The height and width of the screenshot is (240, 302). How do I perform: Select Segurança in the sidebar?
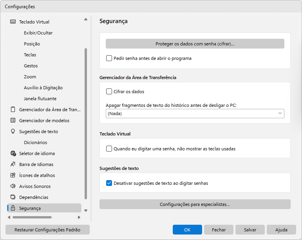44,208
